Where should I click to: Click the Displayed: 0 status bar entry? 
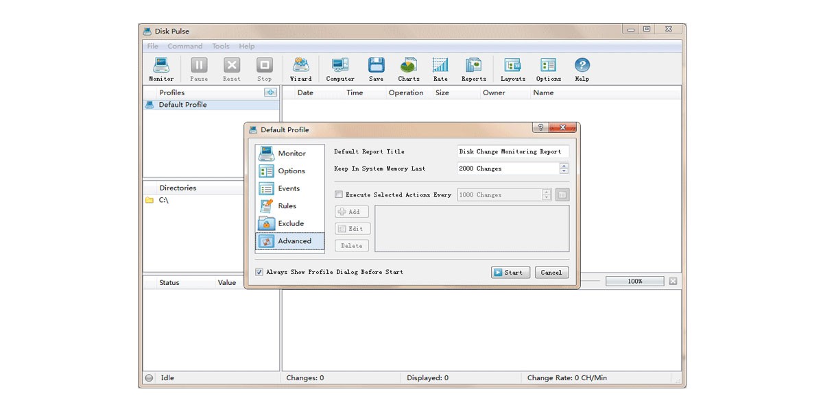pos(427,378)
